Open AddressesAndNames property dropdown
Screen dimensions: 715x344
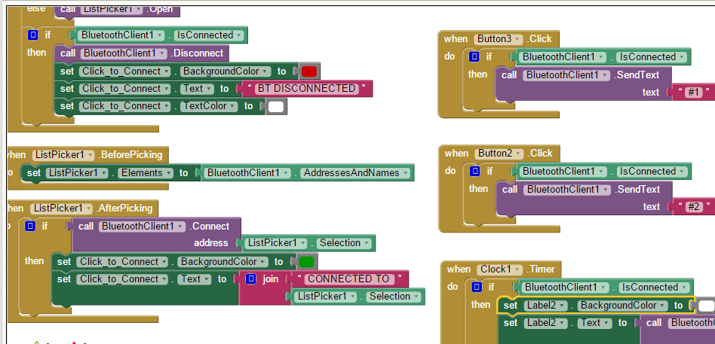coord(355,173)
